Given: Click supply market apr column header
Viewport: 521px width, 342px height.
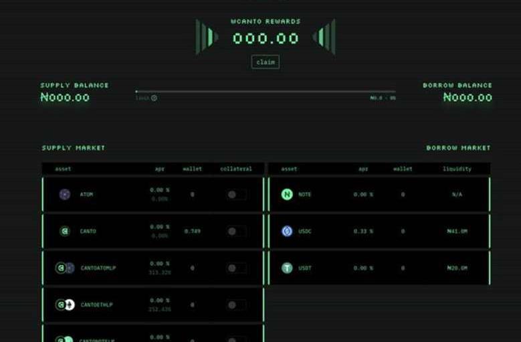Looking at the screenshot, I should click(160, 169).
